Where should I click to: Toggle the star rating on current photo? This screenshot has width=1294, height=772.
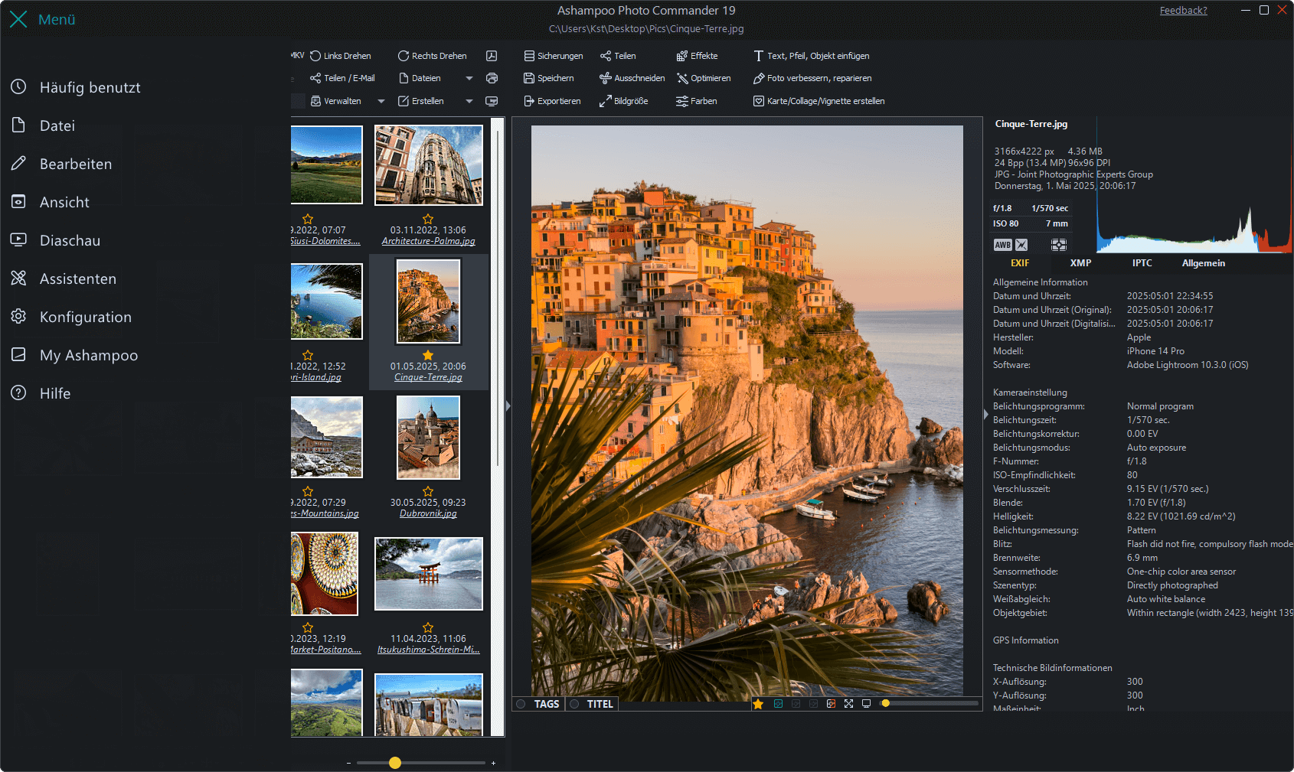[758, 703]
